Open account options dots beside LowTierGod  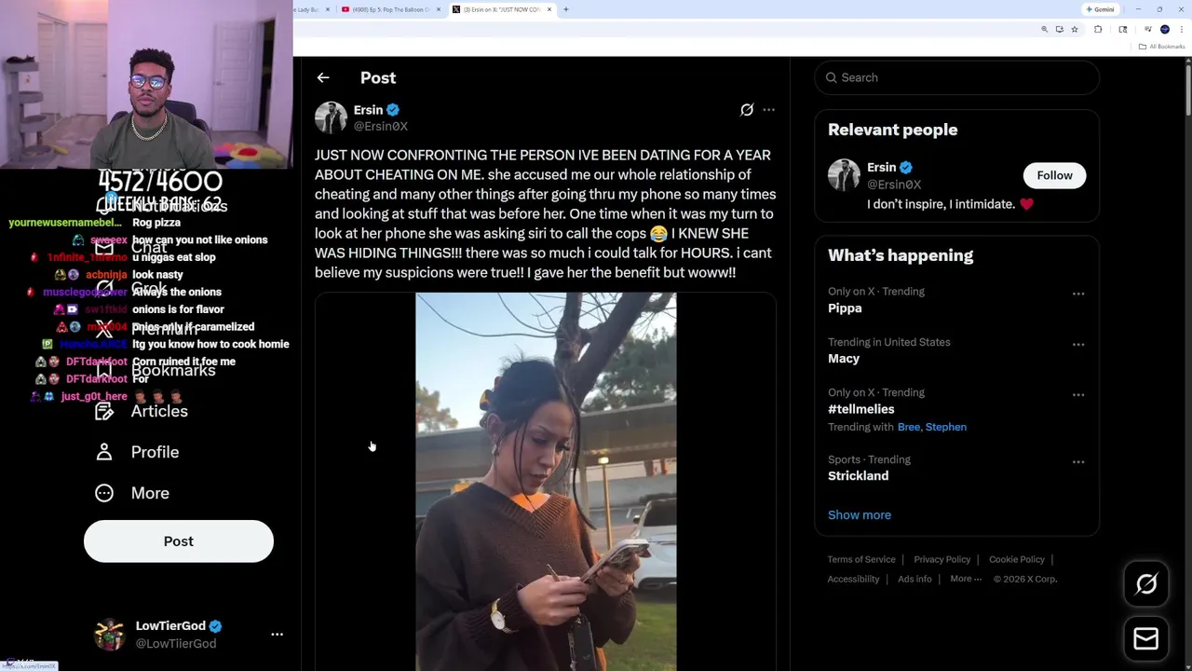tap(277, 635)
